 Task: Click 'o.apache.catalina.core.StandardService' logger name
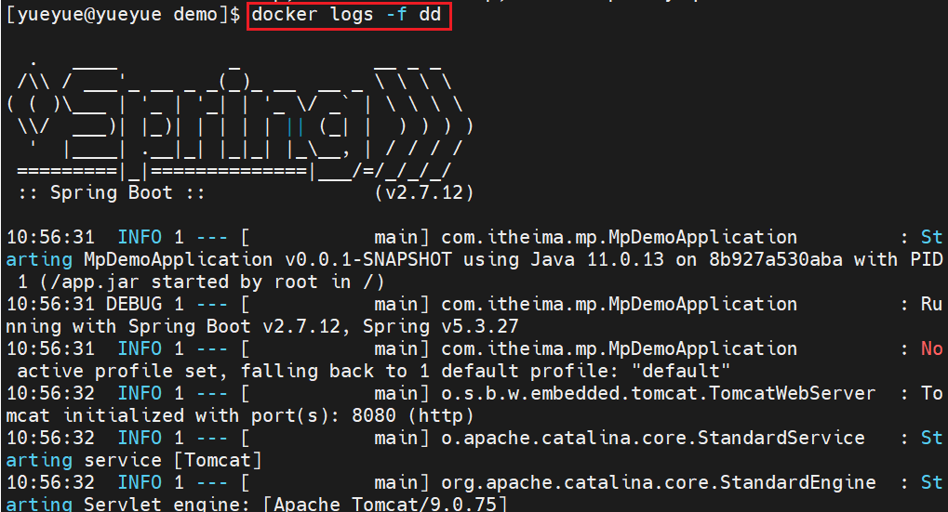(x=653, y=438)
